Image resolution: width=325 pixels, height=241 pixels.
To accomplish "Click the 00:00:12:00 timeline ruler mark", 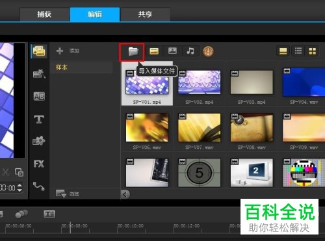I will click(x=187, y=226).
